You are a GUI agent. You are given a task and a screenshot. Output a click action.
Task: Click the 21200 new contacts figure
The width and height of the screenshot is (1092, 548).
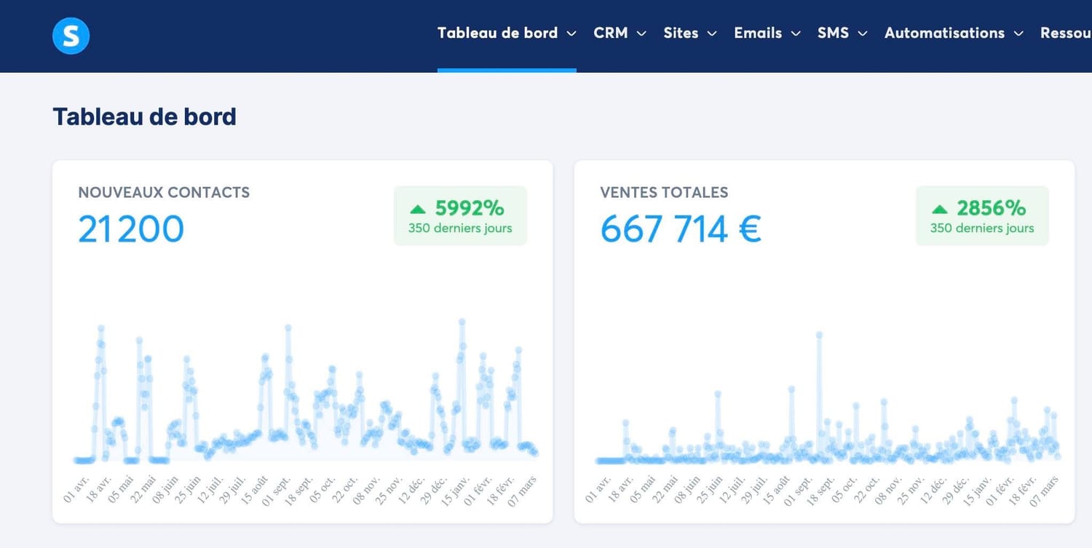pyautogui.click(x=131, y=229)
